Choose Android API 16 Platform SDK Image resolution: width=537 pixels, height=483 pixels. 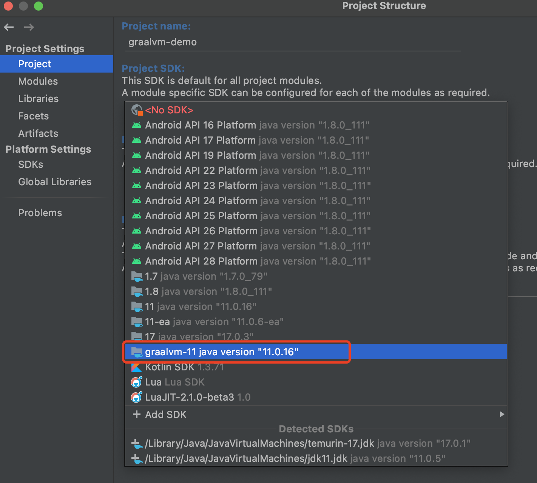(316, 125)
